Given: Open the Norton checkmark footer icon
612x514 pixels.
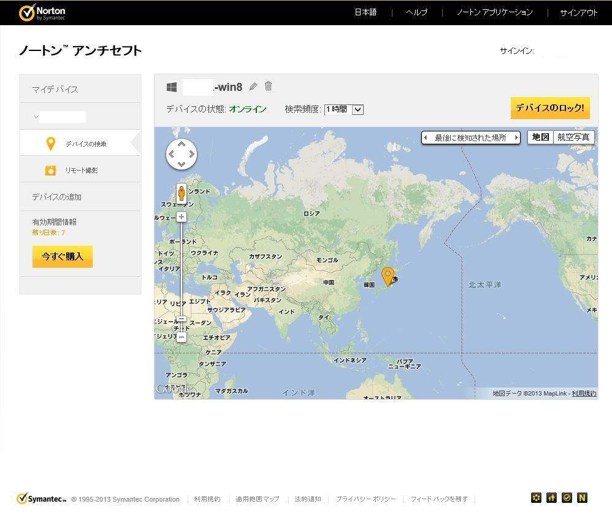Looking at the screenshot, I should (x=567, y=497).
